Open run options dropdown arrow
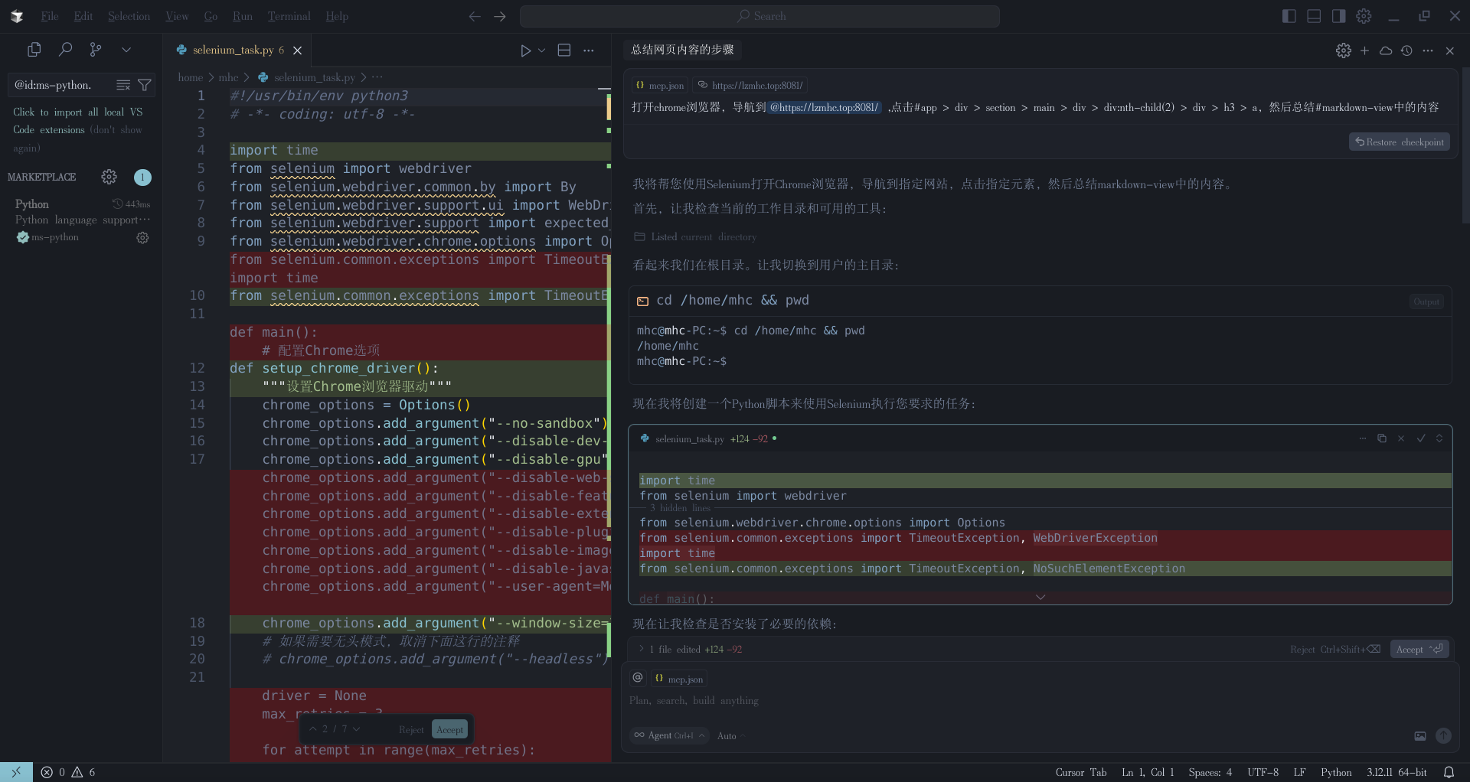Viewport: 1470px width, 782px height. pyautogui.click(x=541, y=51)
